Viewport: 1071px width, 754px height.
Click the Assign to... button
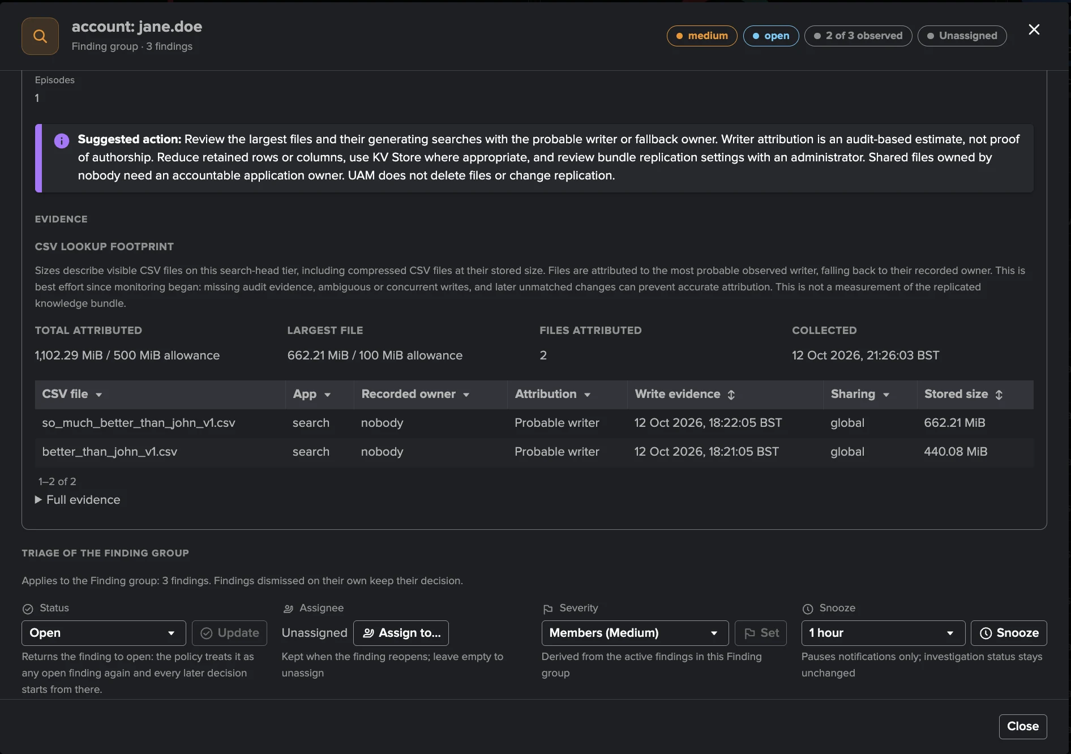pyautogui.click(x=401, y=633)
